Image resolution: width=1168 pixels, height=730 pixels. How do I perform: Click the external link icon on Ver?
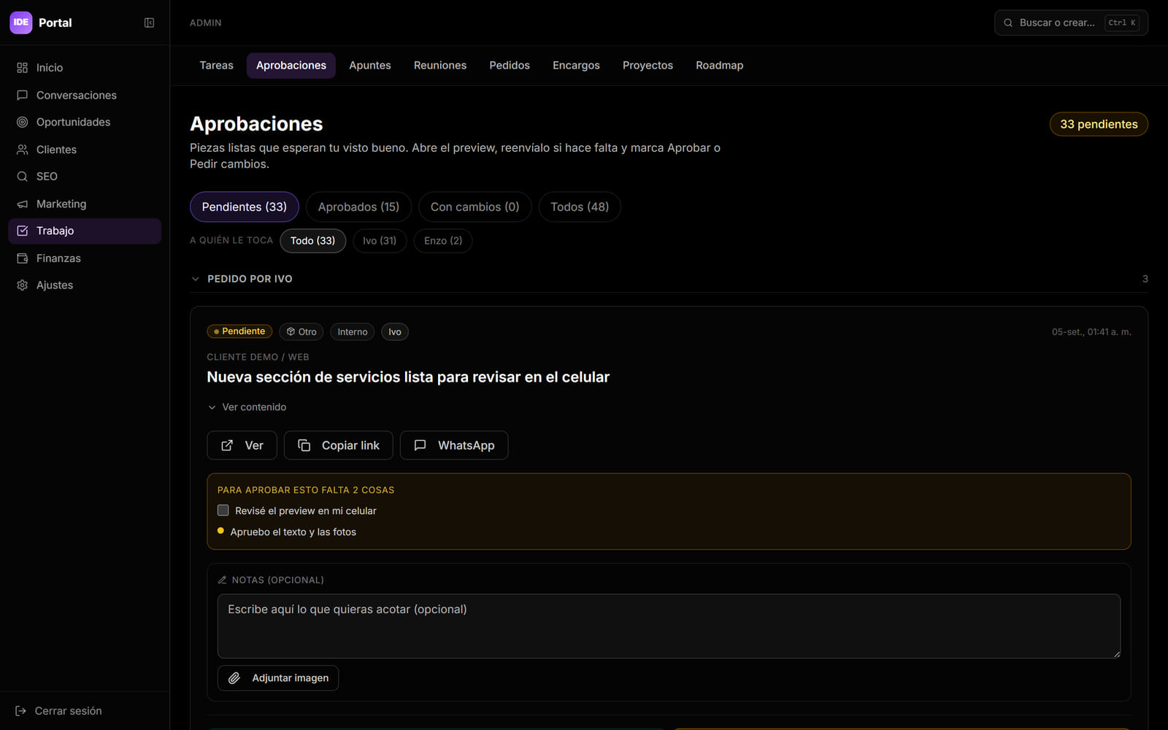click(x=227, y=445)
